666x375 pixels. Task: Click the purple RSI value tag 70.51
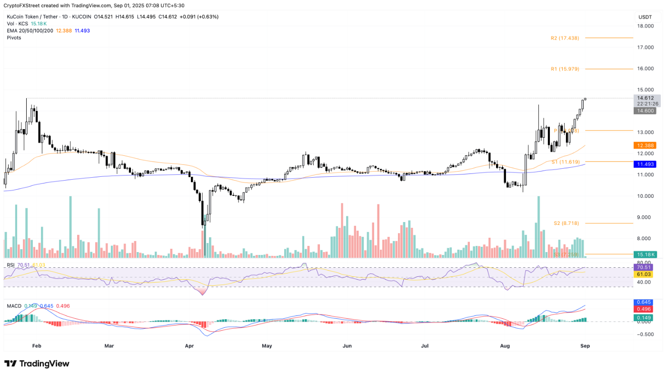pyautogui.click(x=644, y=267)
